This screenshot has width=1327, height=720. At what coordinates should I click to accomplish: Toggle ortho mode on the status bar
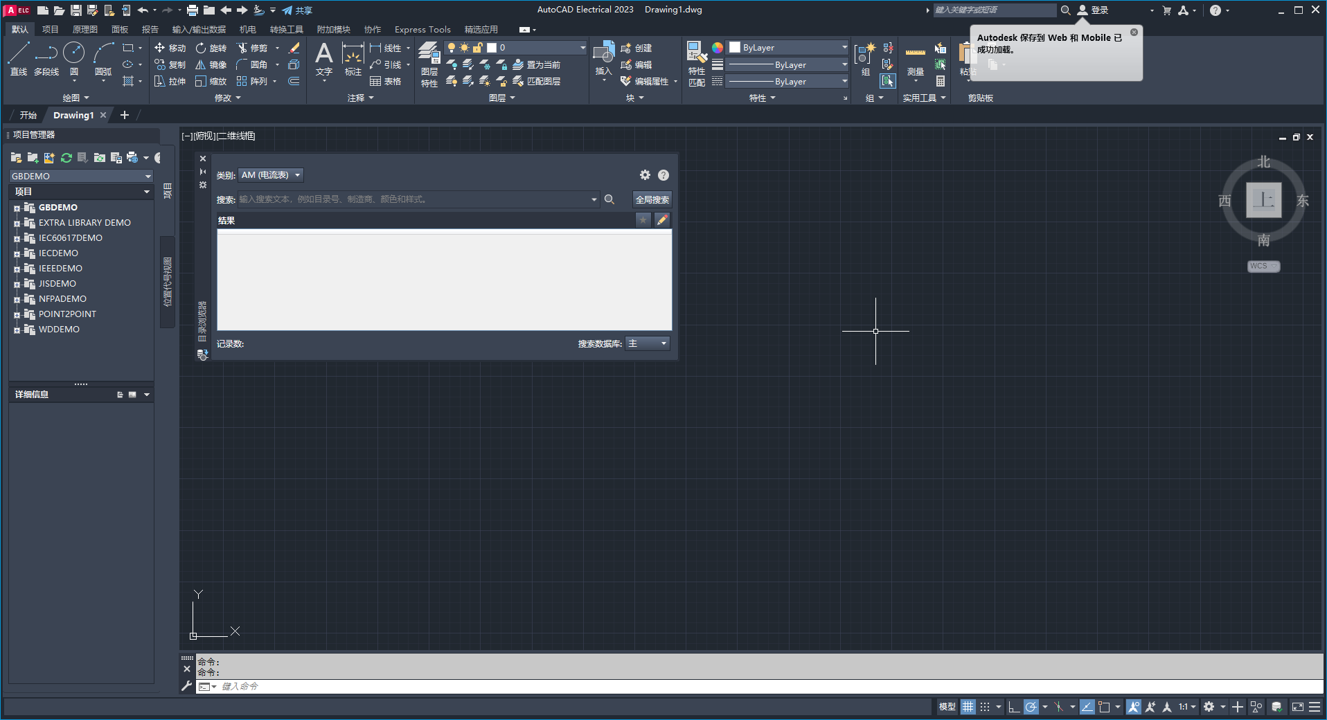1013,708
